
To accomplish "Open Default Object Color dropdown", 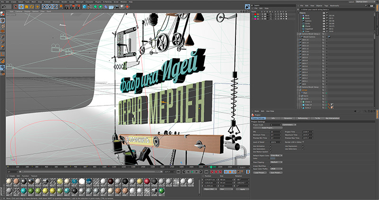I will coord(276,156).
